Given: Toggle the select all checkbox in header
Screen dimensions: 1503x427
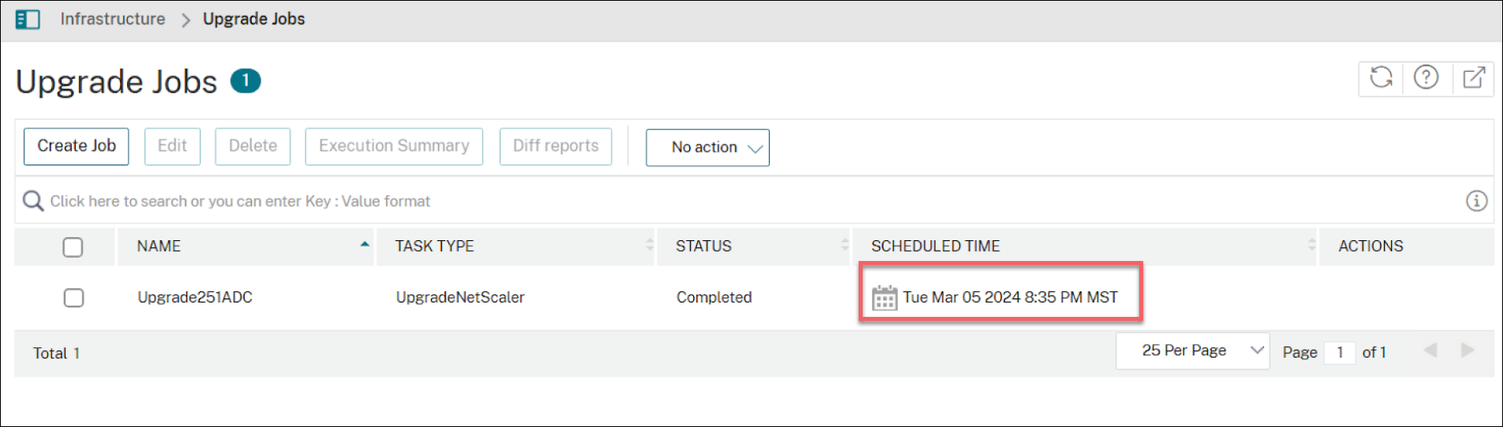Looking at the screenshot, I should click(x=73, y=247).
